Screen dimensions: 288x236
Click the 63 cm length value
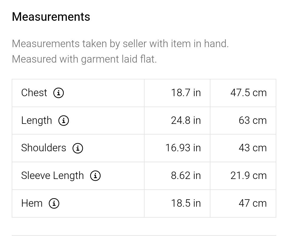(253, 121)
